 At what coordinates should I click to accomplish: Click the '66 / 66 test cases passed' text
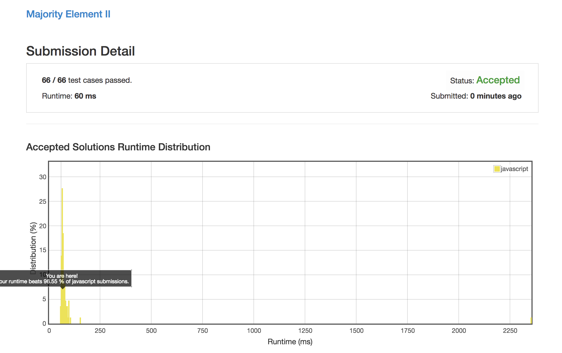(87, 80)
